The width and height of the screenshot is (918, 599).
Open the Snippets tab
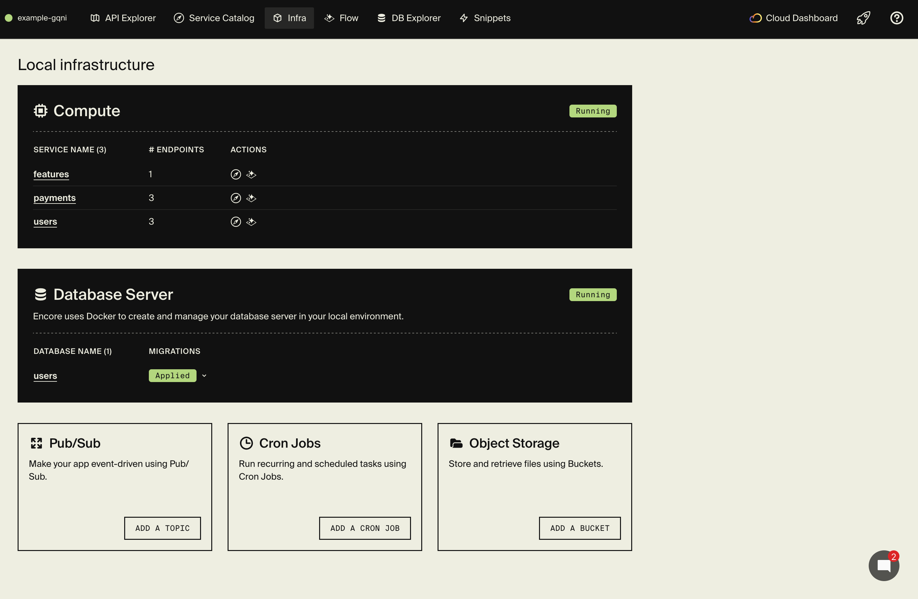pos(485,18)
